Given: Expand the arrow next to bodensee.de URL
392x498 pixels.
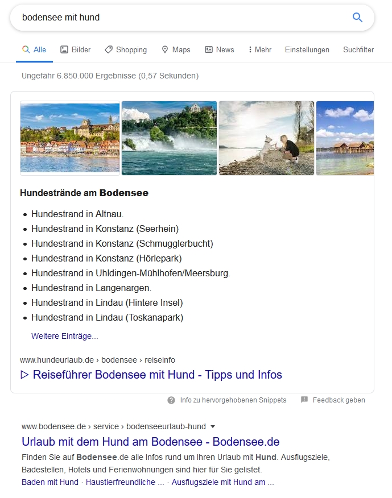Looking at the screenshot, I should [x=213, y=426].
